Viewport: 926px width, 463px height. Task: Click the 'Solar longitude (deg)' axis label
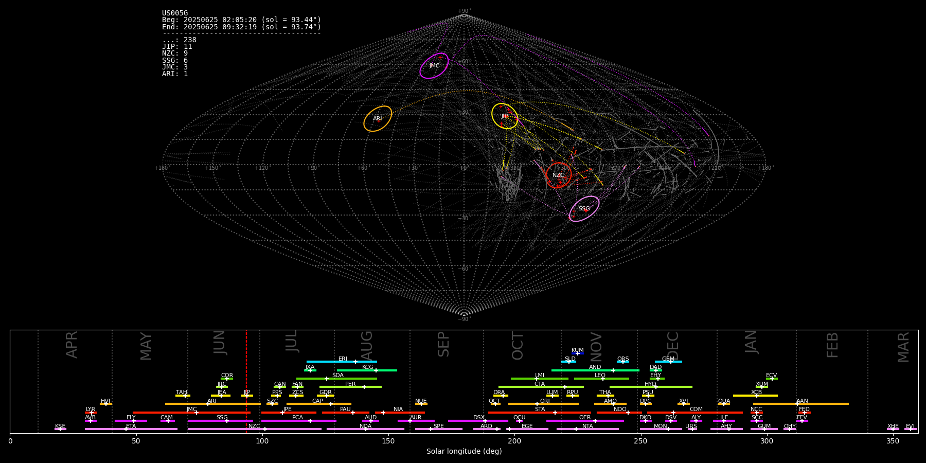[464, 451]
